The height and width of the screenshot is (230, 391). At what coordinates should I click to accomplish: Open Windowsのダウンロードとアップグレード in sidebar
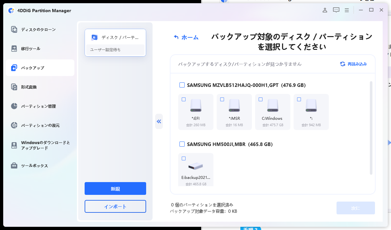(40, 145)
